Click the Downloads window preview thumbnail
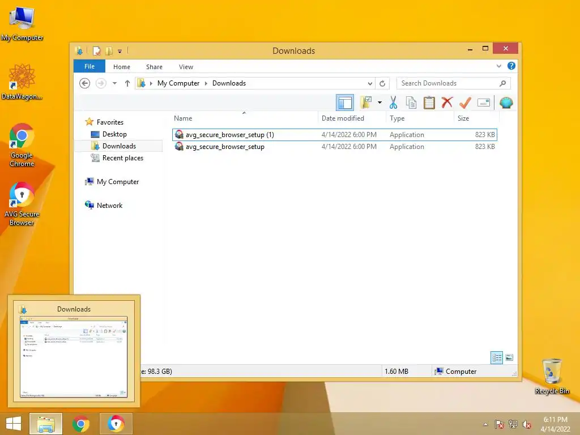Viewport: 580px width, 435px height. tap(74, 357)
